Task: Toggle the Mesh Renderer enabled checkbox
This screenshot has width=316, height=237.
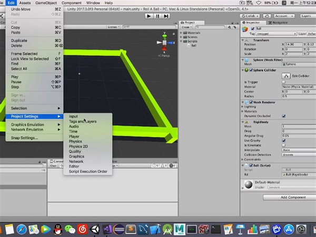Action: [251, 102]
